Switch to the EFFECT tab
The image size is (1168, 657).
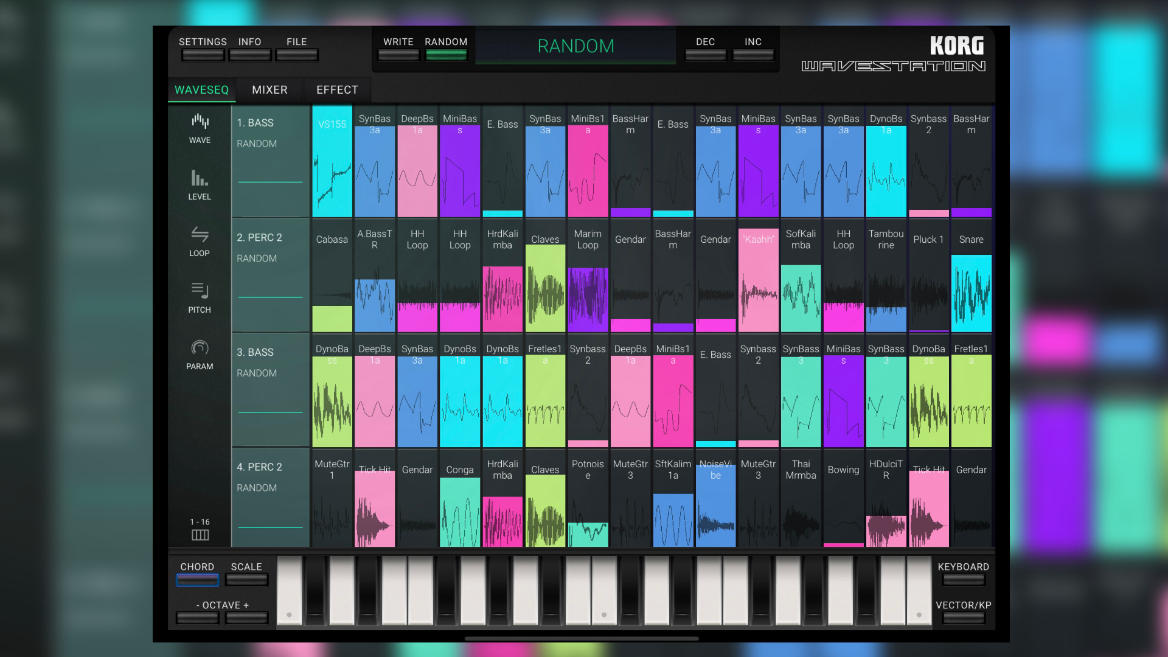[x=337, y=90]
